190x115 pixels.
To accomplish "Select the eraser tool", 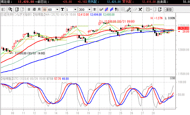I will pyautogui.click(x=135, y=9).
